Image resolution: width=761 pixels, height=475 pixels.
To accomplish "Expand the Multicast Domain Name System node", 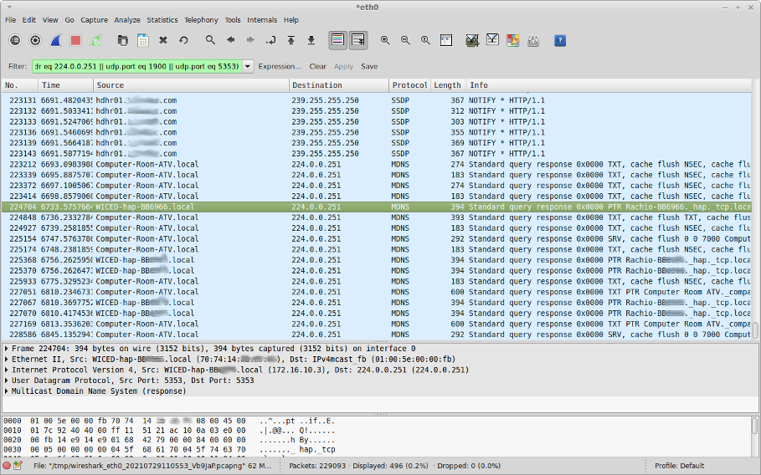I will [7, 391].
